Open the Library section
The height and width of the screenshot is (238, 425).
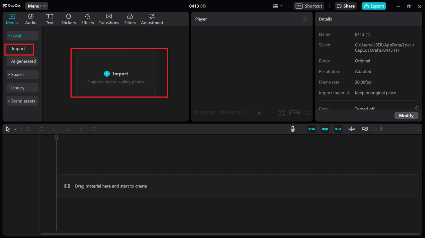pos(22,88)
